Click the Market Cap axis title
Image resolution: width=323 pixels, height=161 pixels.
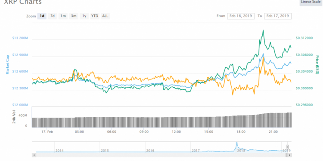[7, 65]
